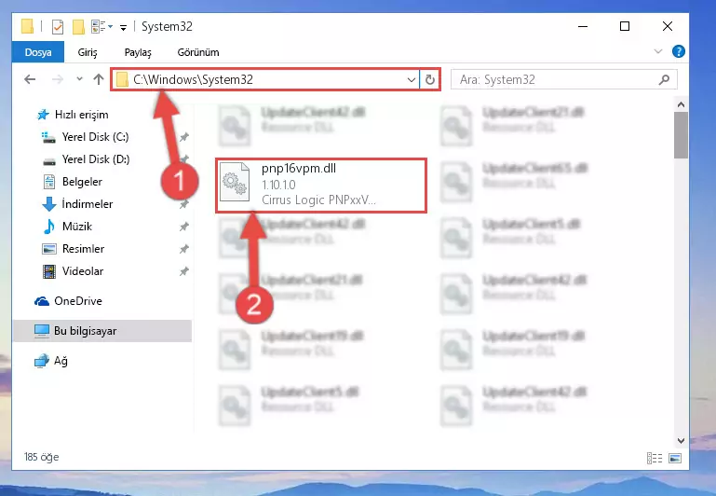Open the Customize Quick Access Toolbar dropdown
Viewport: 716px width, 496px height.
coord(123,27)
